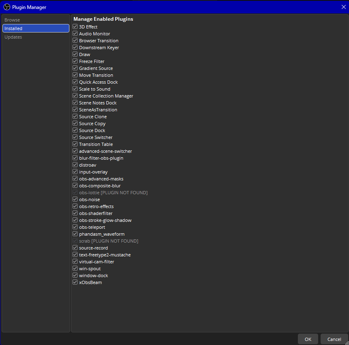The width and height of the screenshot is (349, 345).
Task: Toggle obs-advanced-masks checkbox
Action: (x=75, y=179)
